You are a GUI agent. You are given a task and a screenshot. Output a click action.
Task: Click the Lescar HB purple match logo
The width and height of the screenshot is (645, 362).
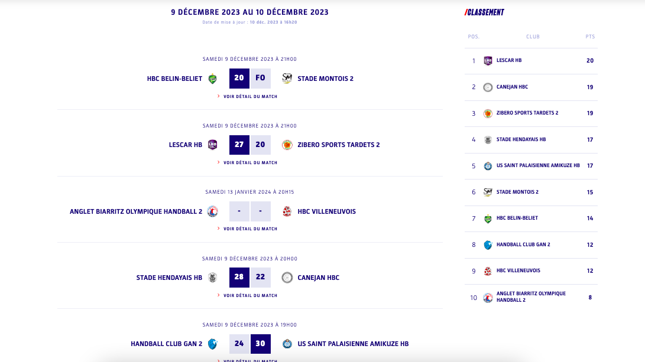pos(213,145)
